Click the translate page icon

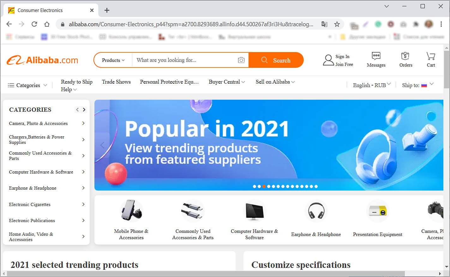coord(324,24)
